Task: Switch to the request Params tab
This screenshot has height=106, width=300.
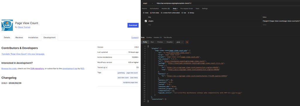Action: (144, 8)
